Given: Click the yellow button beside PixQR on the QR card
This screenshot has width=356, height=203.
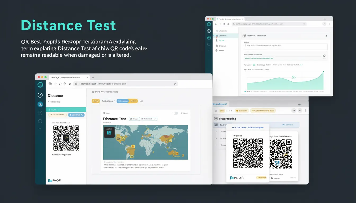Looking at the screenshot, I should pos(261,178).
